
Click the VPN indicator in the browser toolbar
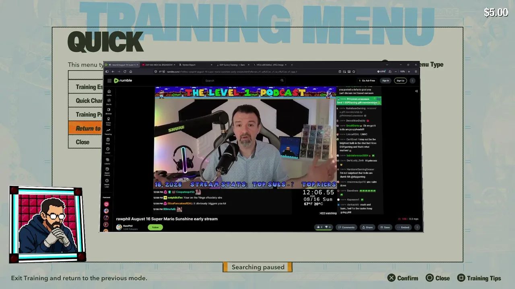click(x=381, y=71)
